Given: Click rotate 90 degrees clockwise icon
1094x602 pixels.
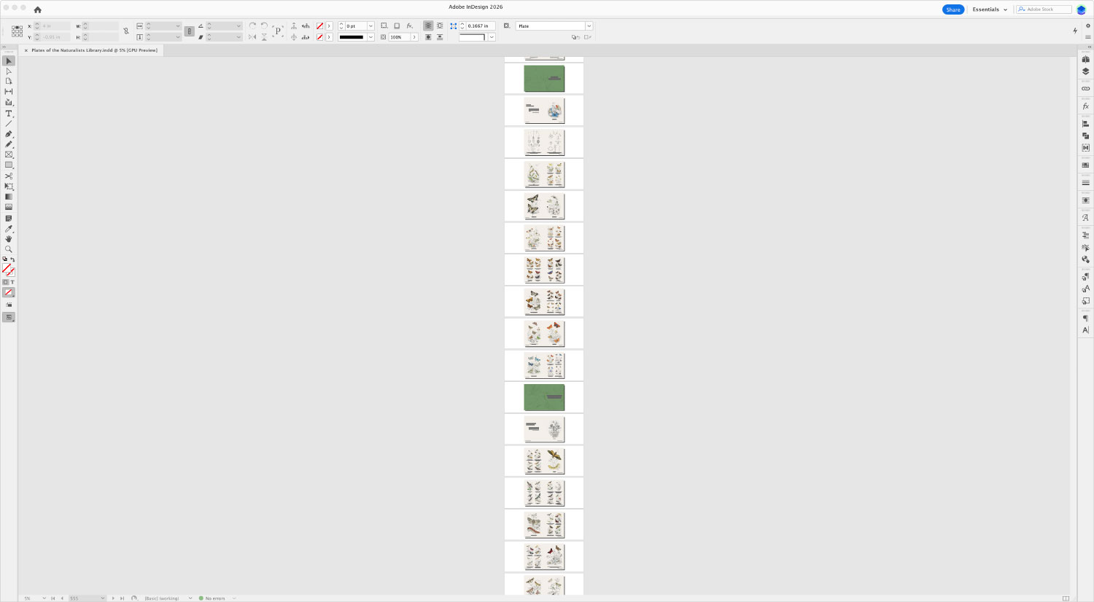Looking at the screenshot, I should (x=252, y=26).
